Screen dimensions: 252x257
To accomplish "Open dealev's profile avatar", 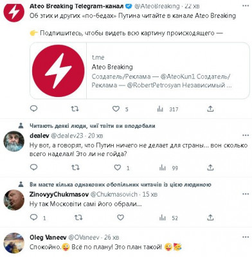I will click(14, 141).
